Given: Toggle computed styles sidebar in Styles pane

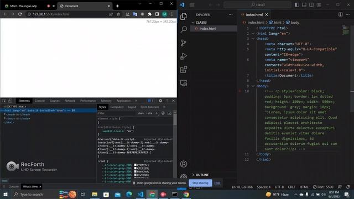Looking at the screenshot, I should pos(170,113).
